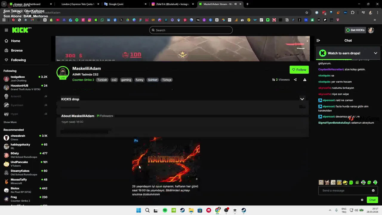The width and height of the screenshot is (382, 215).
Task: Click in the Kick Search field
Action: tap(191, 30)
